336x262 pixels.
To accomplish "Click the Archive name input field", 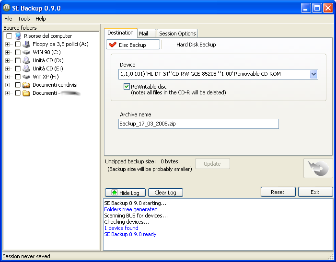I will click(198, 124).
